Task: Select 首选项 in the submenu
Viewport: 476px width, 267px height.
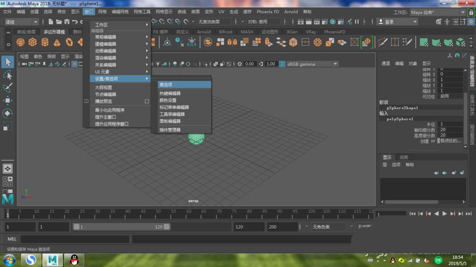Action: (x=184, y=85)
